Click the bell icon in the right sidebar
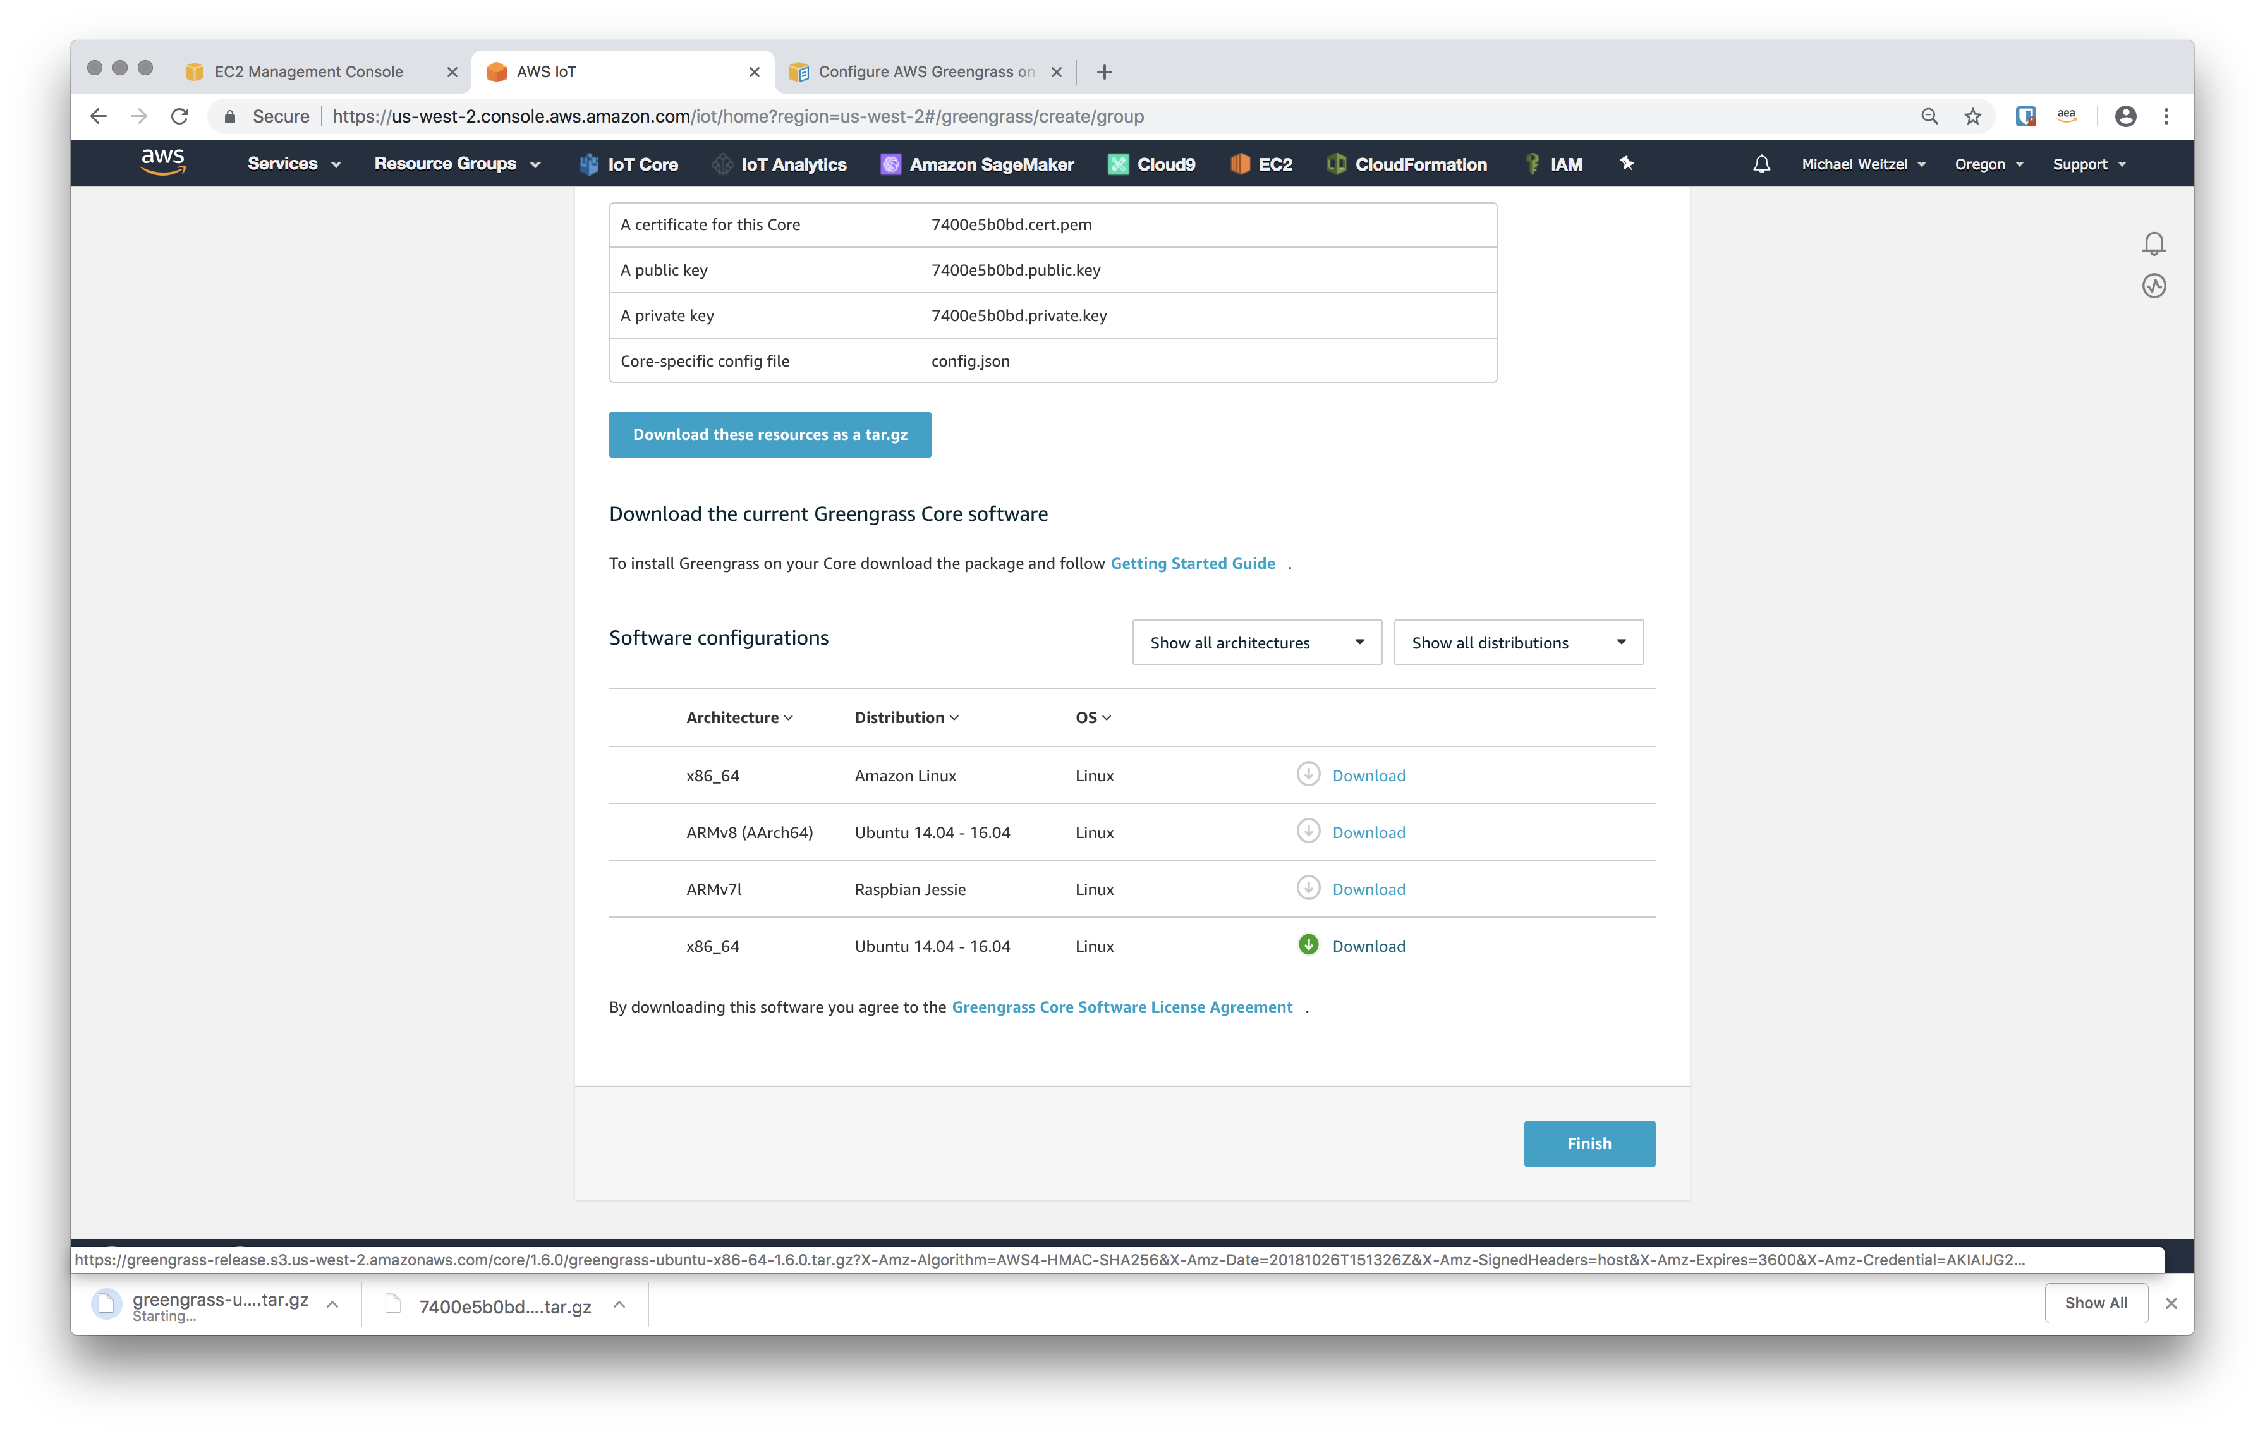The width and height of the screenshot is (2265, 1436). pos(2153,244)
